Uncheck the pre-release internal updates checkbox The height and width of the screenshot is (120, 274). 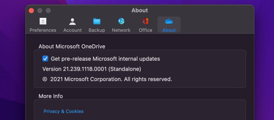(x=45, y=59)
